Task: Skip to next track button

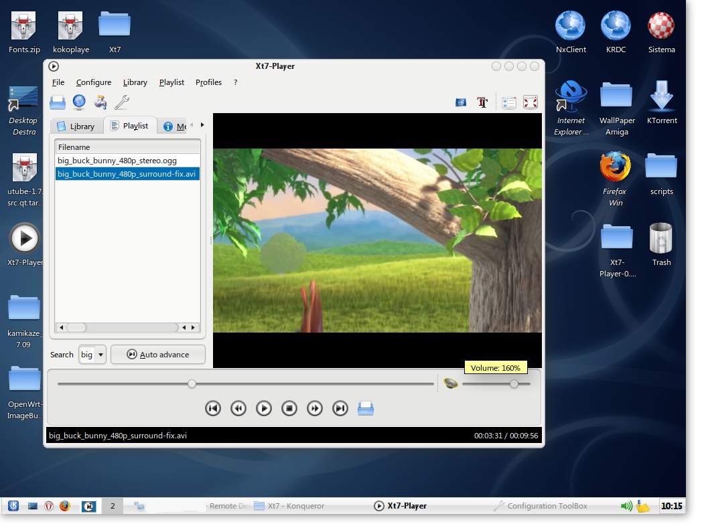Action: pyautogui.click(x=341, y=408)
